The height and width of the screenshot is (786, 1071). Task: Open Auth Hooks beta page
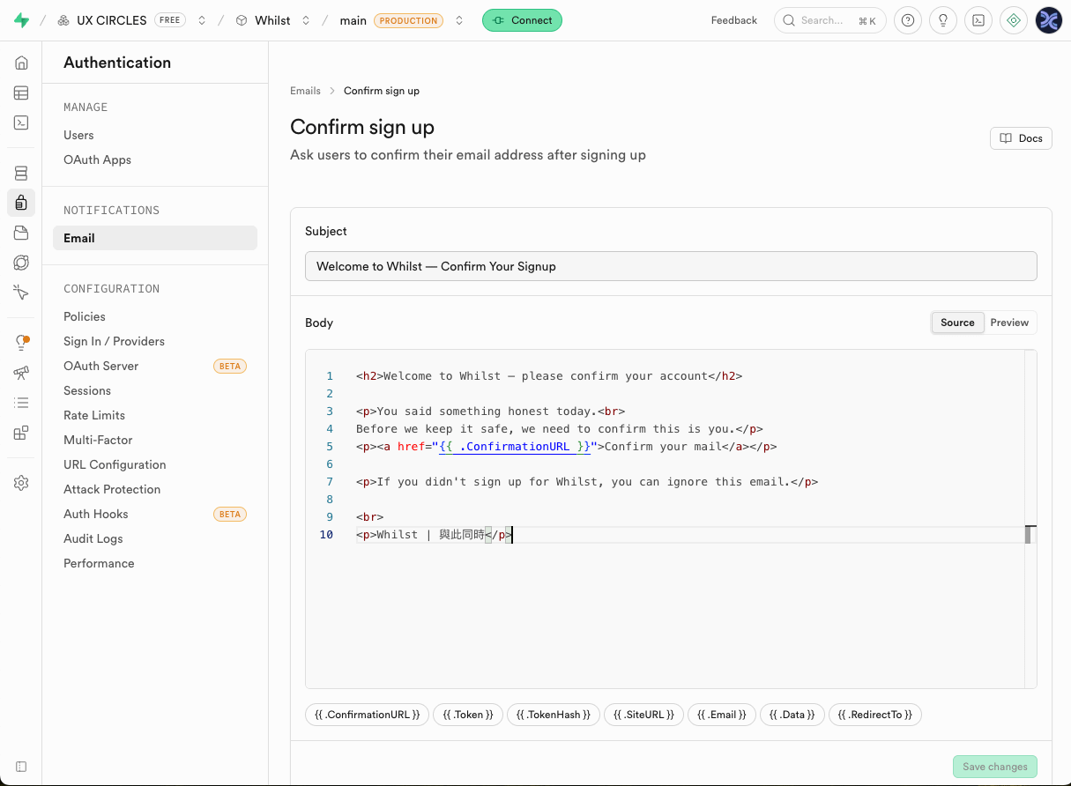click(155, 514)
